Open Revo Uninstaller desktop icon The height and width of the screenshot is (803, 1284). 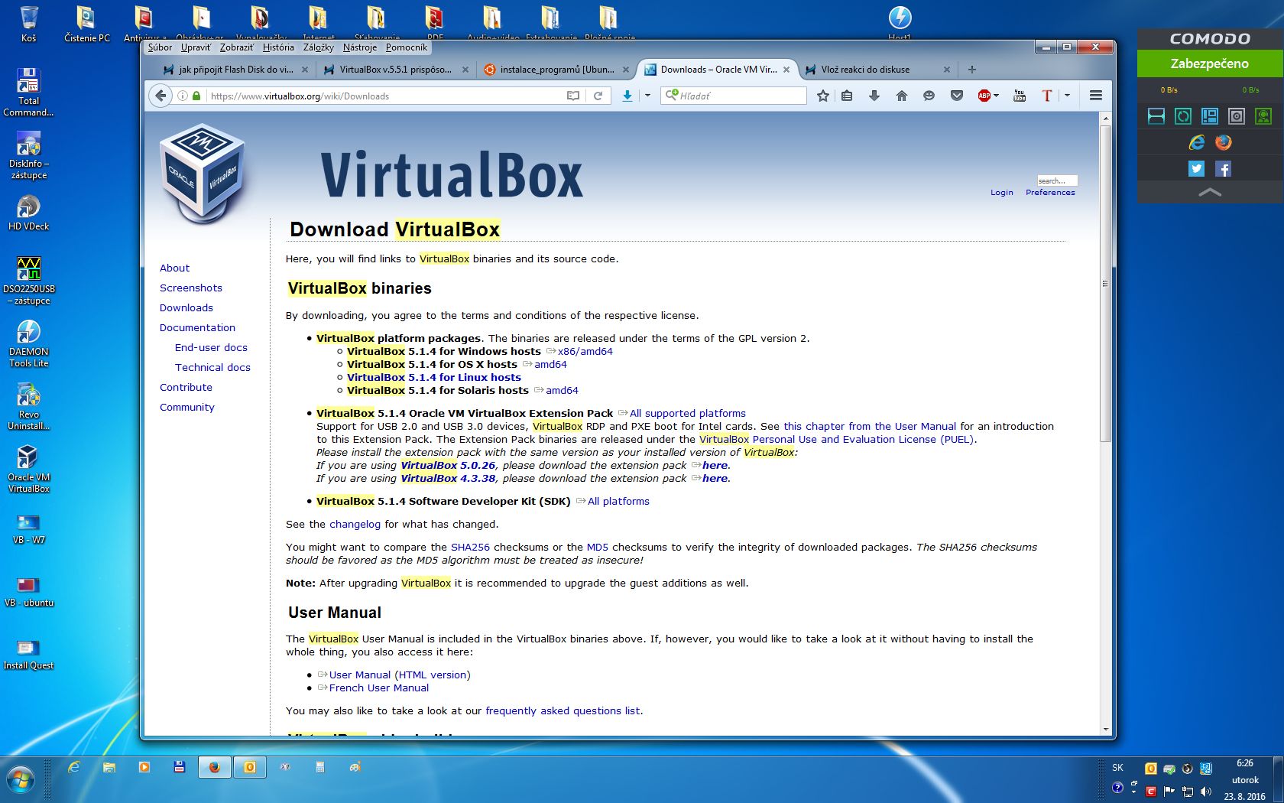28,406
